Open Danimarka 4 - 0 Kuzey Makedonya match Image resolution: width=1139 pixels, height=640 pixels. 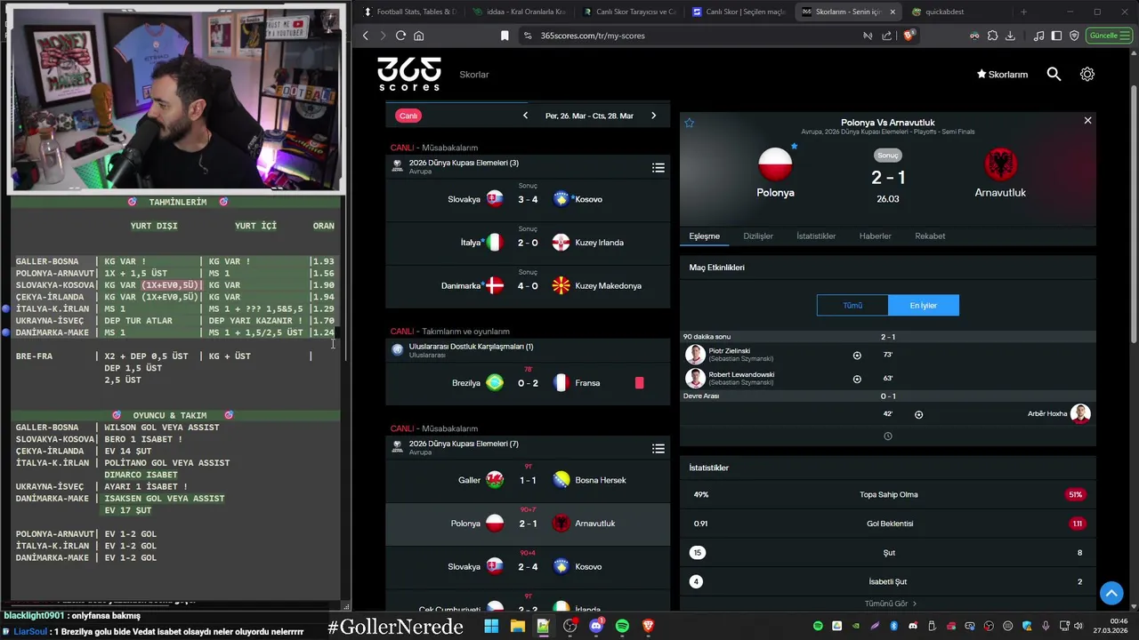[x=528, y=285]
